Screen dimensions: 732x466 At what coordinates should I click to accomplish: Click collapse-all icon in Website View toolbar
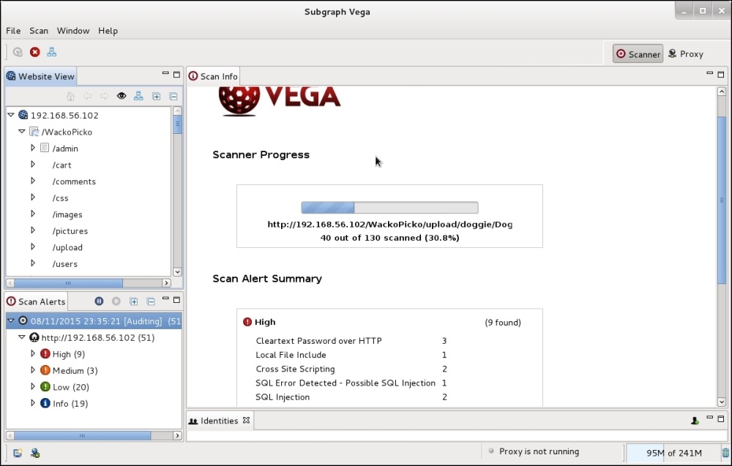173,97
